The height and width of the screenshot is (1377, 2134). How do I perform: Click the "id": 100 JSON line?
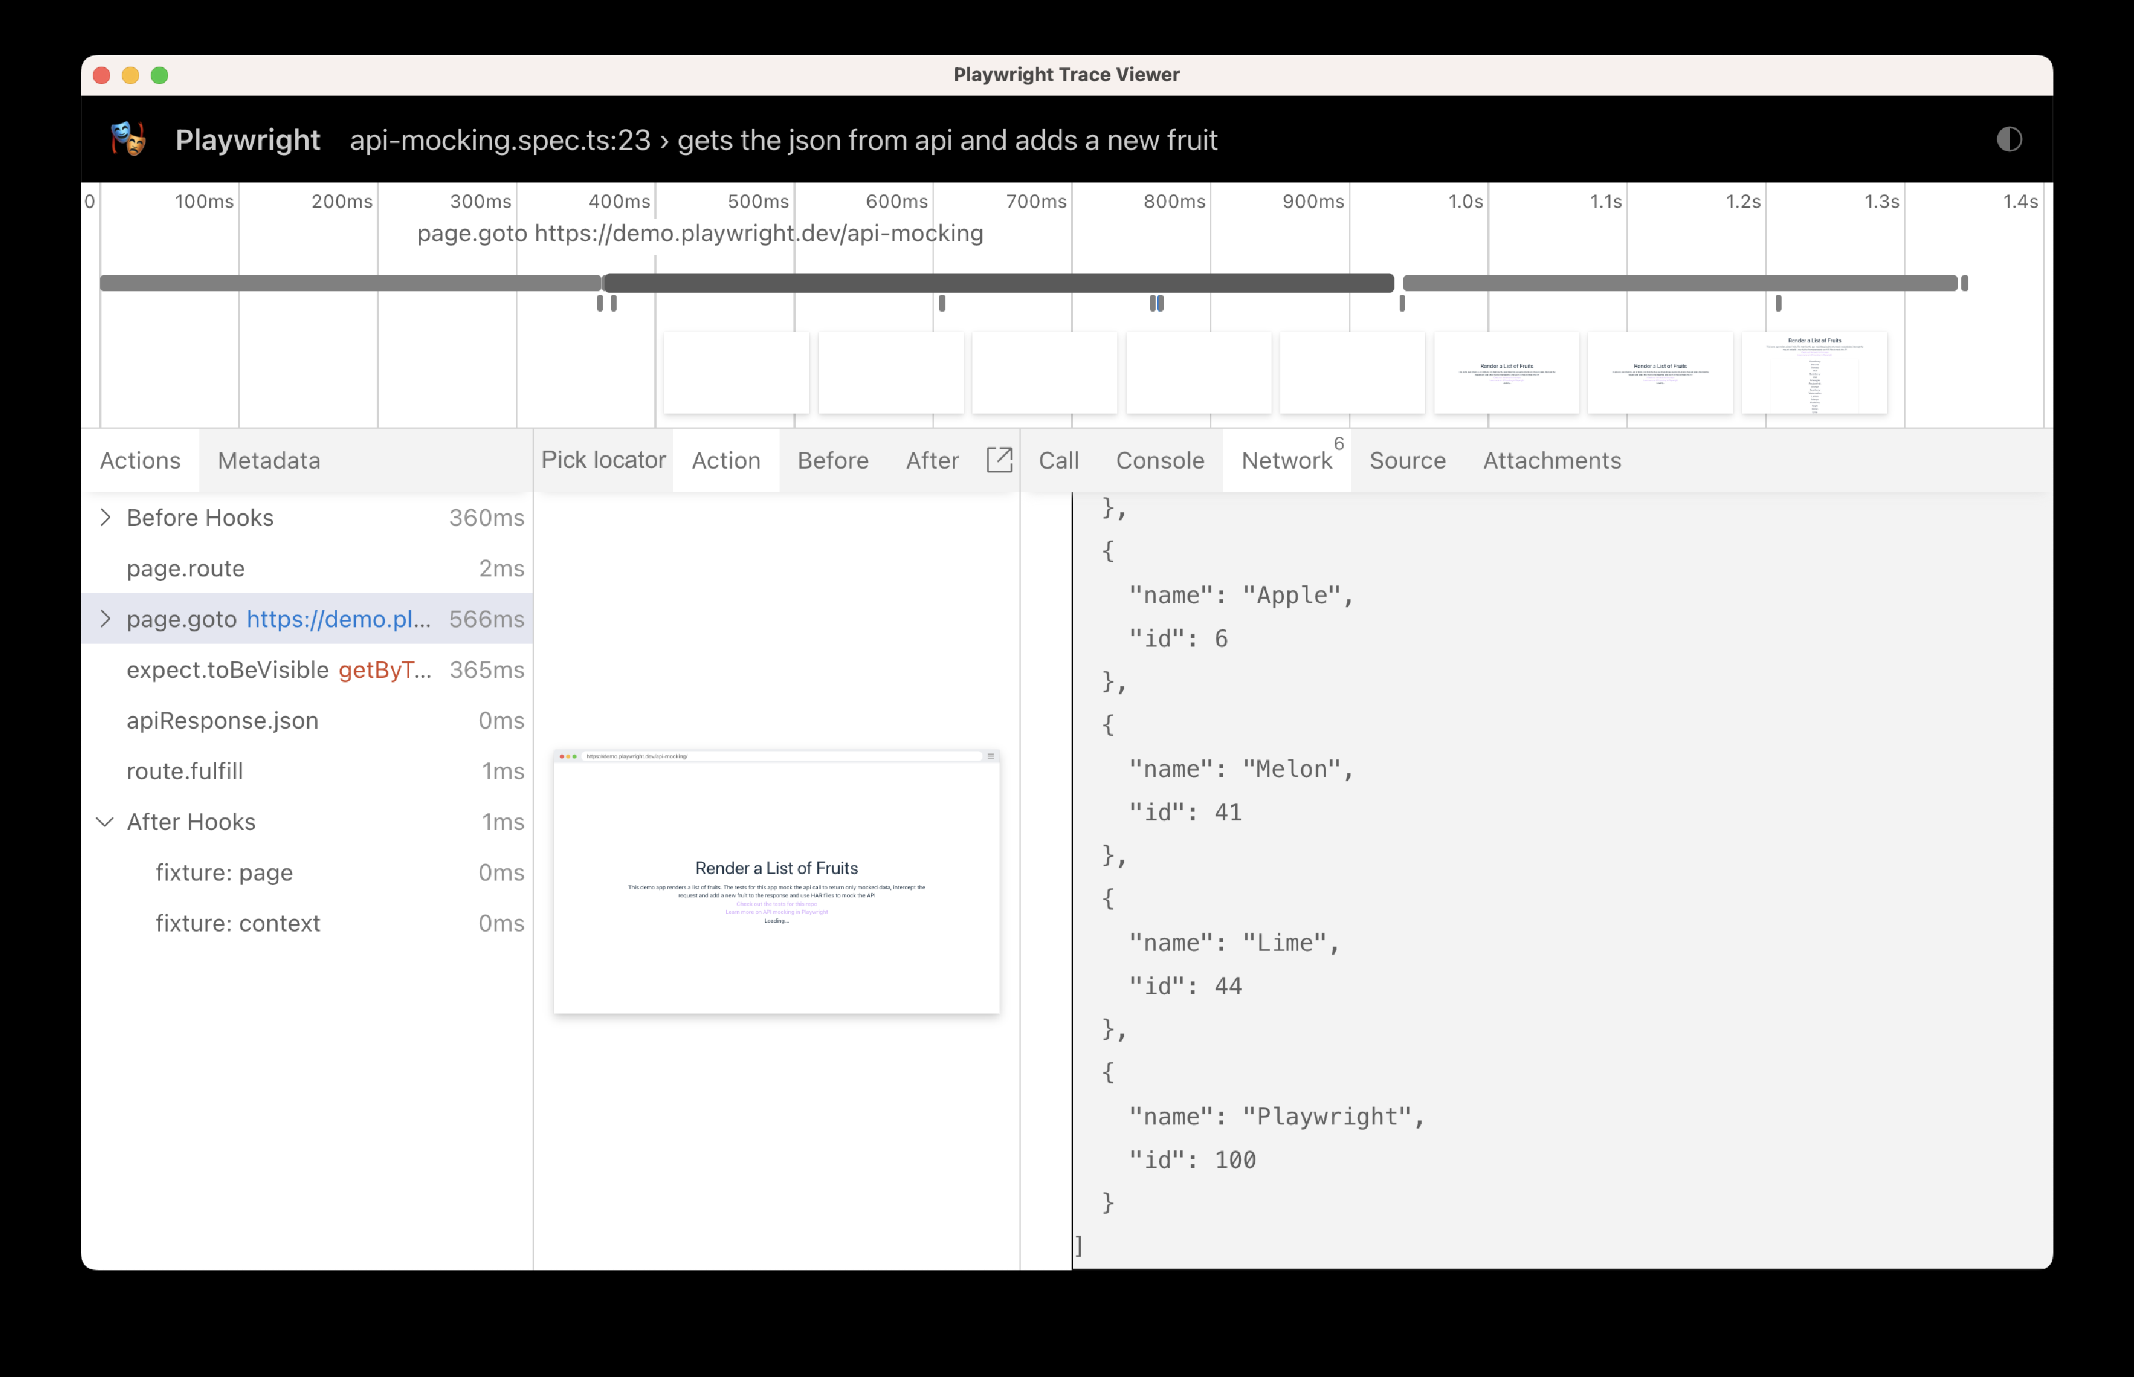click(1192, 1160)
